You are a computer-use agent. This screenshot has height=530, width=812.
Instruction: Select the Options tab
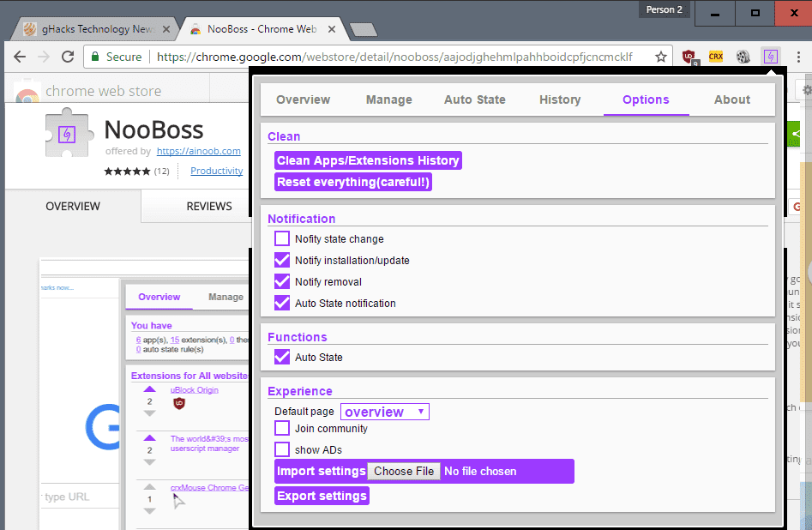pos(646,99)
